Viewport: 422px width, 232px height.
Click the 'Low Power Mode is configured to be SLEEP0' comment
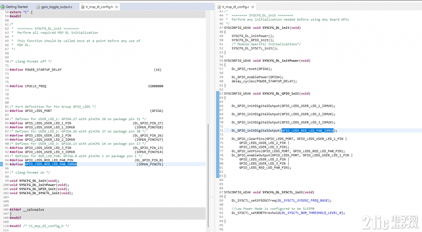click(x=273, y=209)
